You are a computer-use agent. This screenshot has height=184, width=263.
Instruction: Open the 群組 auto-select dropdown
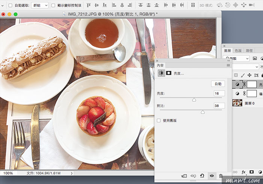coord(40,6)
